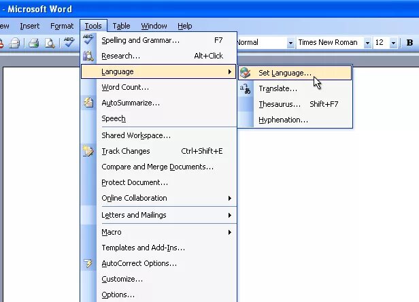Click Track Changes menu icon
The height and width of the screenshot is (302, 419).
pyautogui.click(x=88, y=151)
